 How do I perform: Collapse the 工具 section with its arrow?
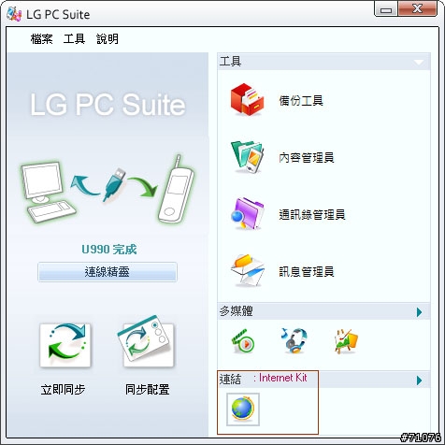(419, 62)
